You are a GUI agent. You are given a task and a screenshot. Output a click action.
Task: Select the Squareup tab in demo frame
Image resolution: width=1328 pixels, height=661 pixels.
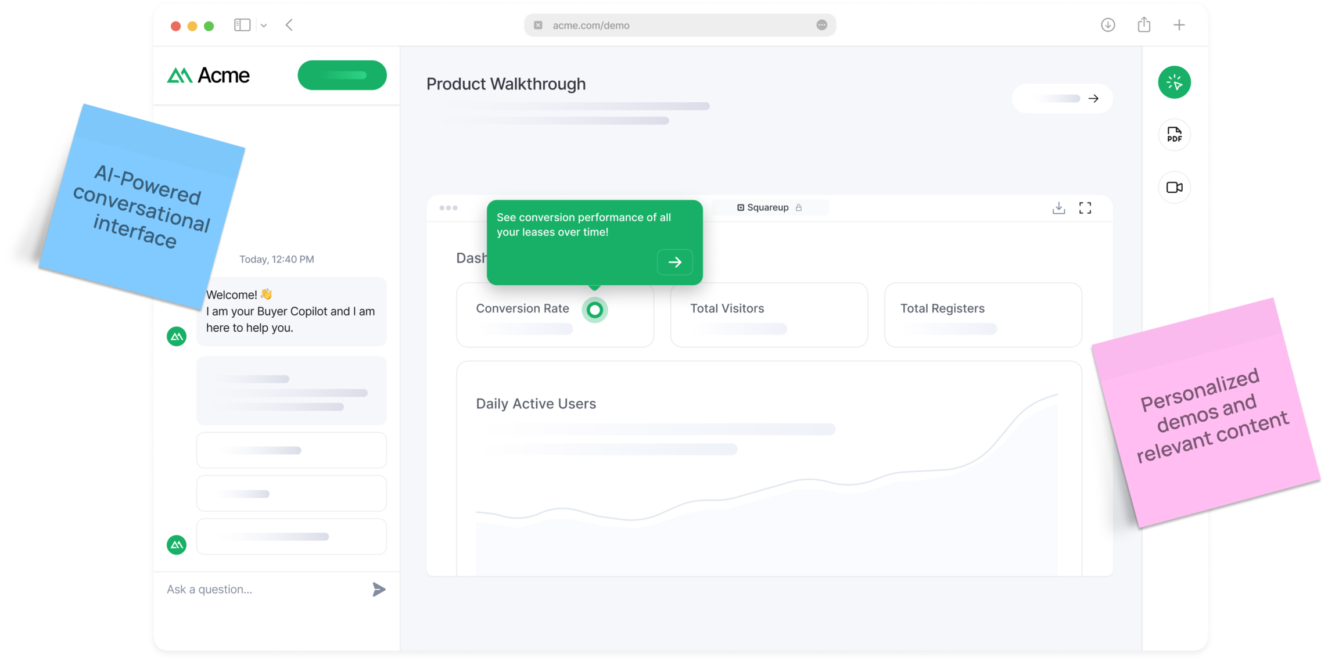769,207
